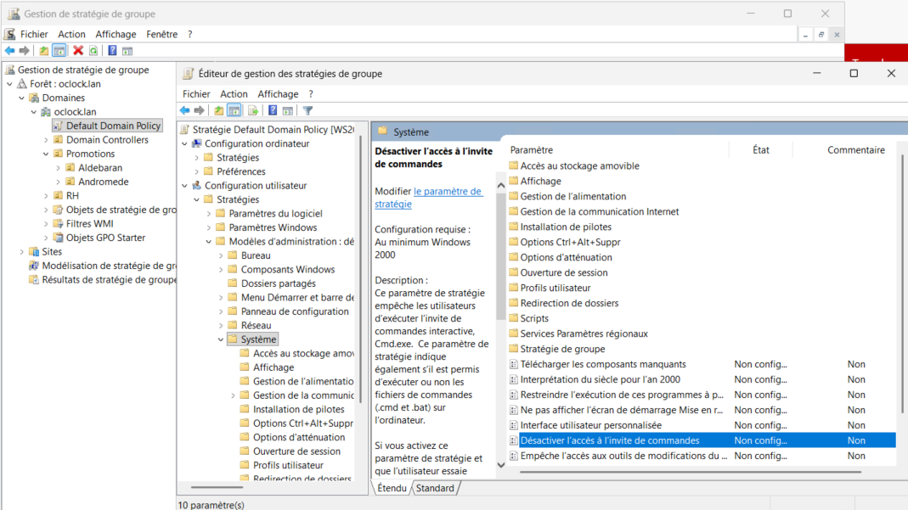Click the help icon in the editor toolbar
This screenshot has height=510, width=908.
tap(273, 110)
